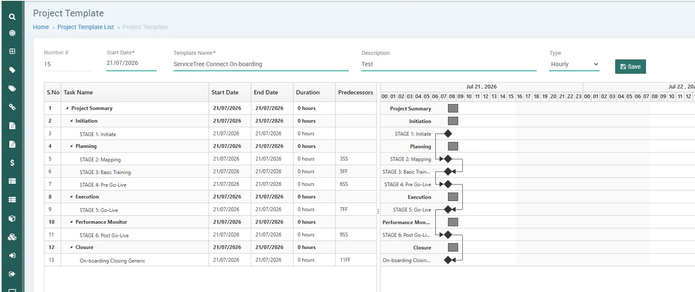Click the S.No column header
This screenshot has height=292, width=695.
point(53,92)
